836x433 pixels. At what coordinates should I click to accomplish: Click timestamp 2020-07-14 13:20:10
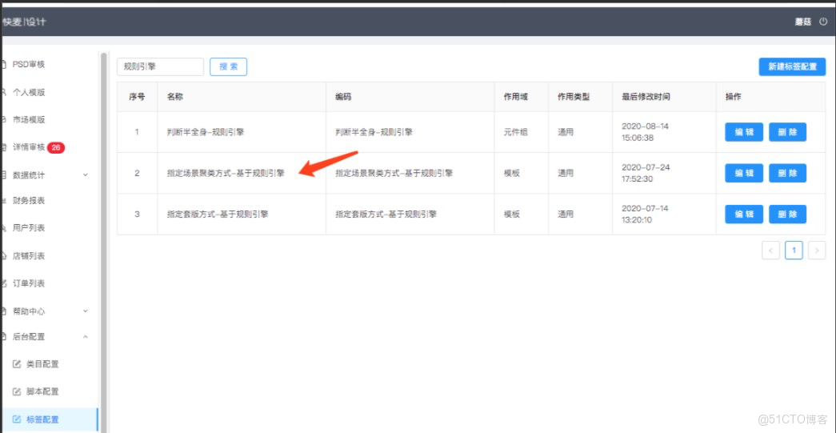[x=645, y=214]
